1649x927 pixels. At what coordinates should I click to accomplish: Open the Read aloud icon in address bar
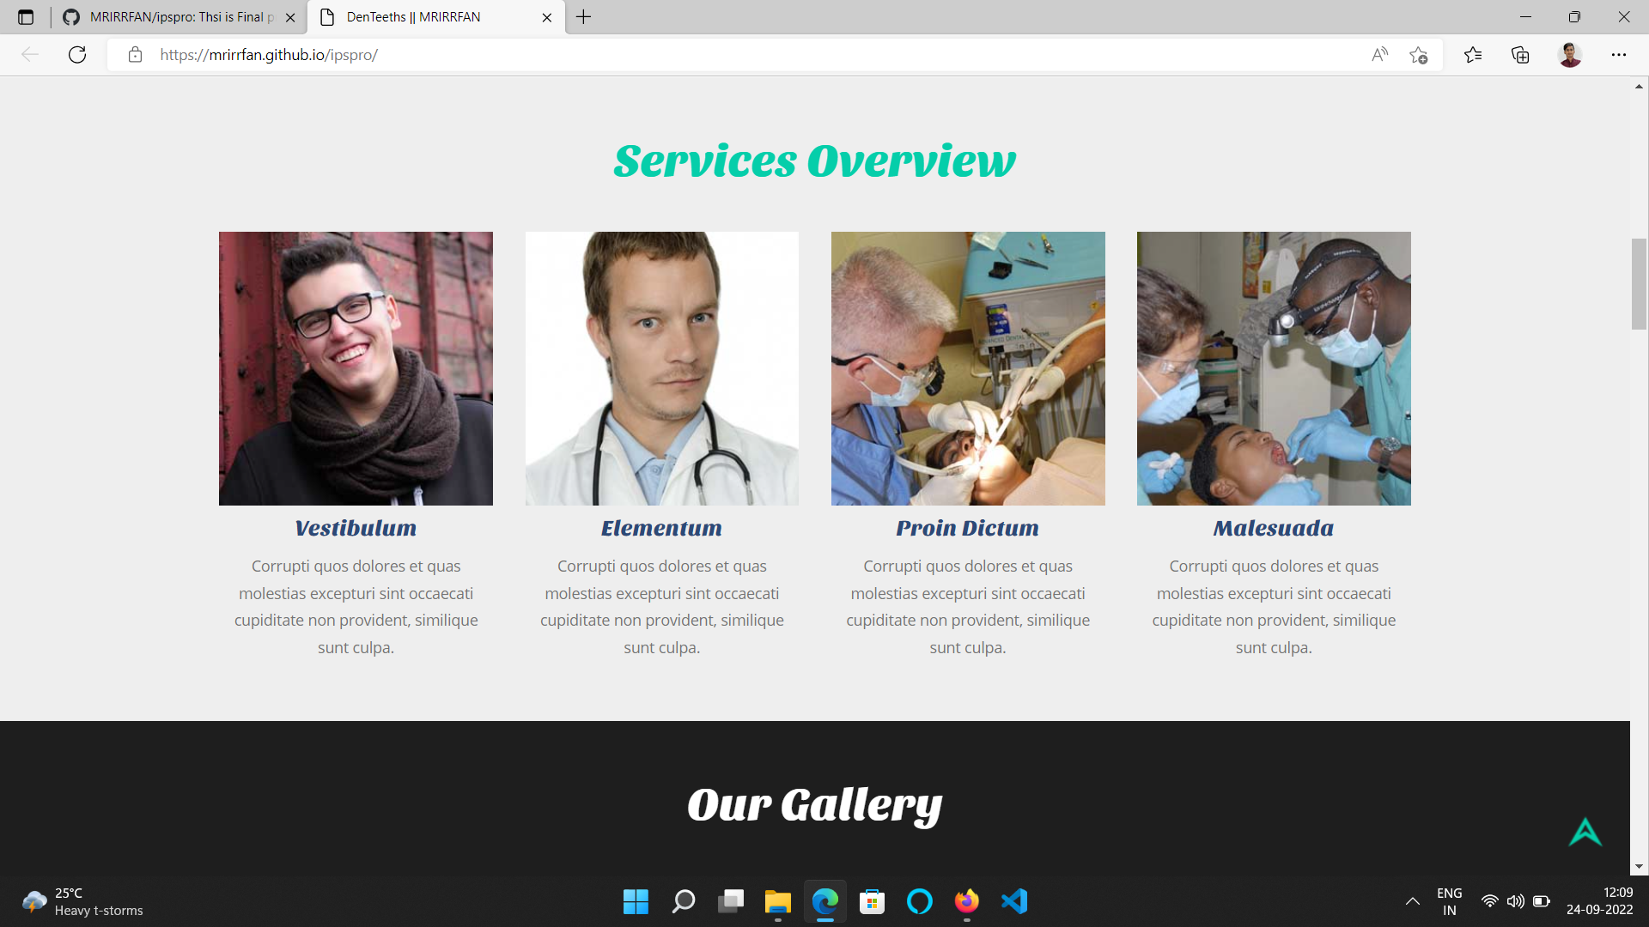[1379, 55]
